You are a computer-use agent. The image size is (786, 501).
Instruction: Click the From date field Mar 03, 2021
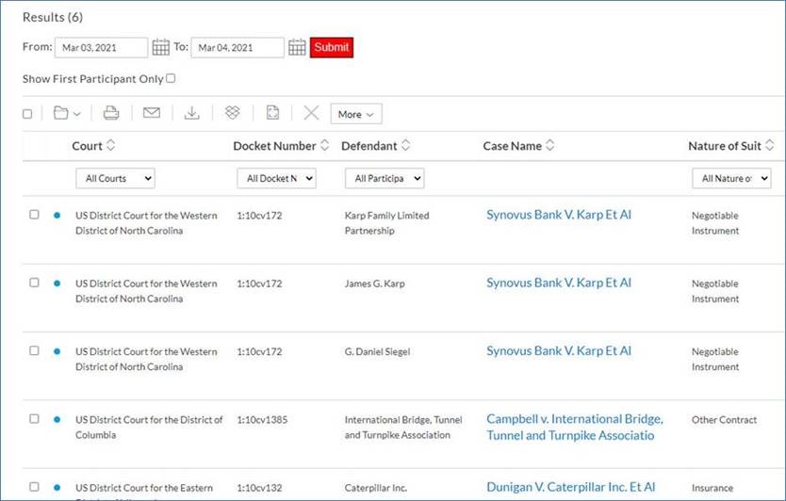101,48
